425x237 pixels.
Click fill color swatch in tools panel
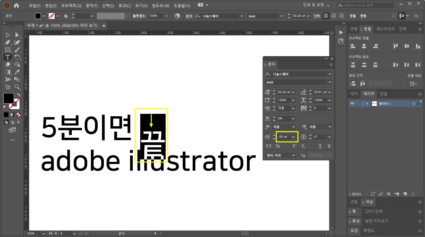(x=8, y=98)
